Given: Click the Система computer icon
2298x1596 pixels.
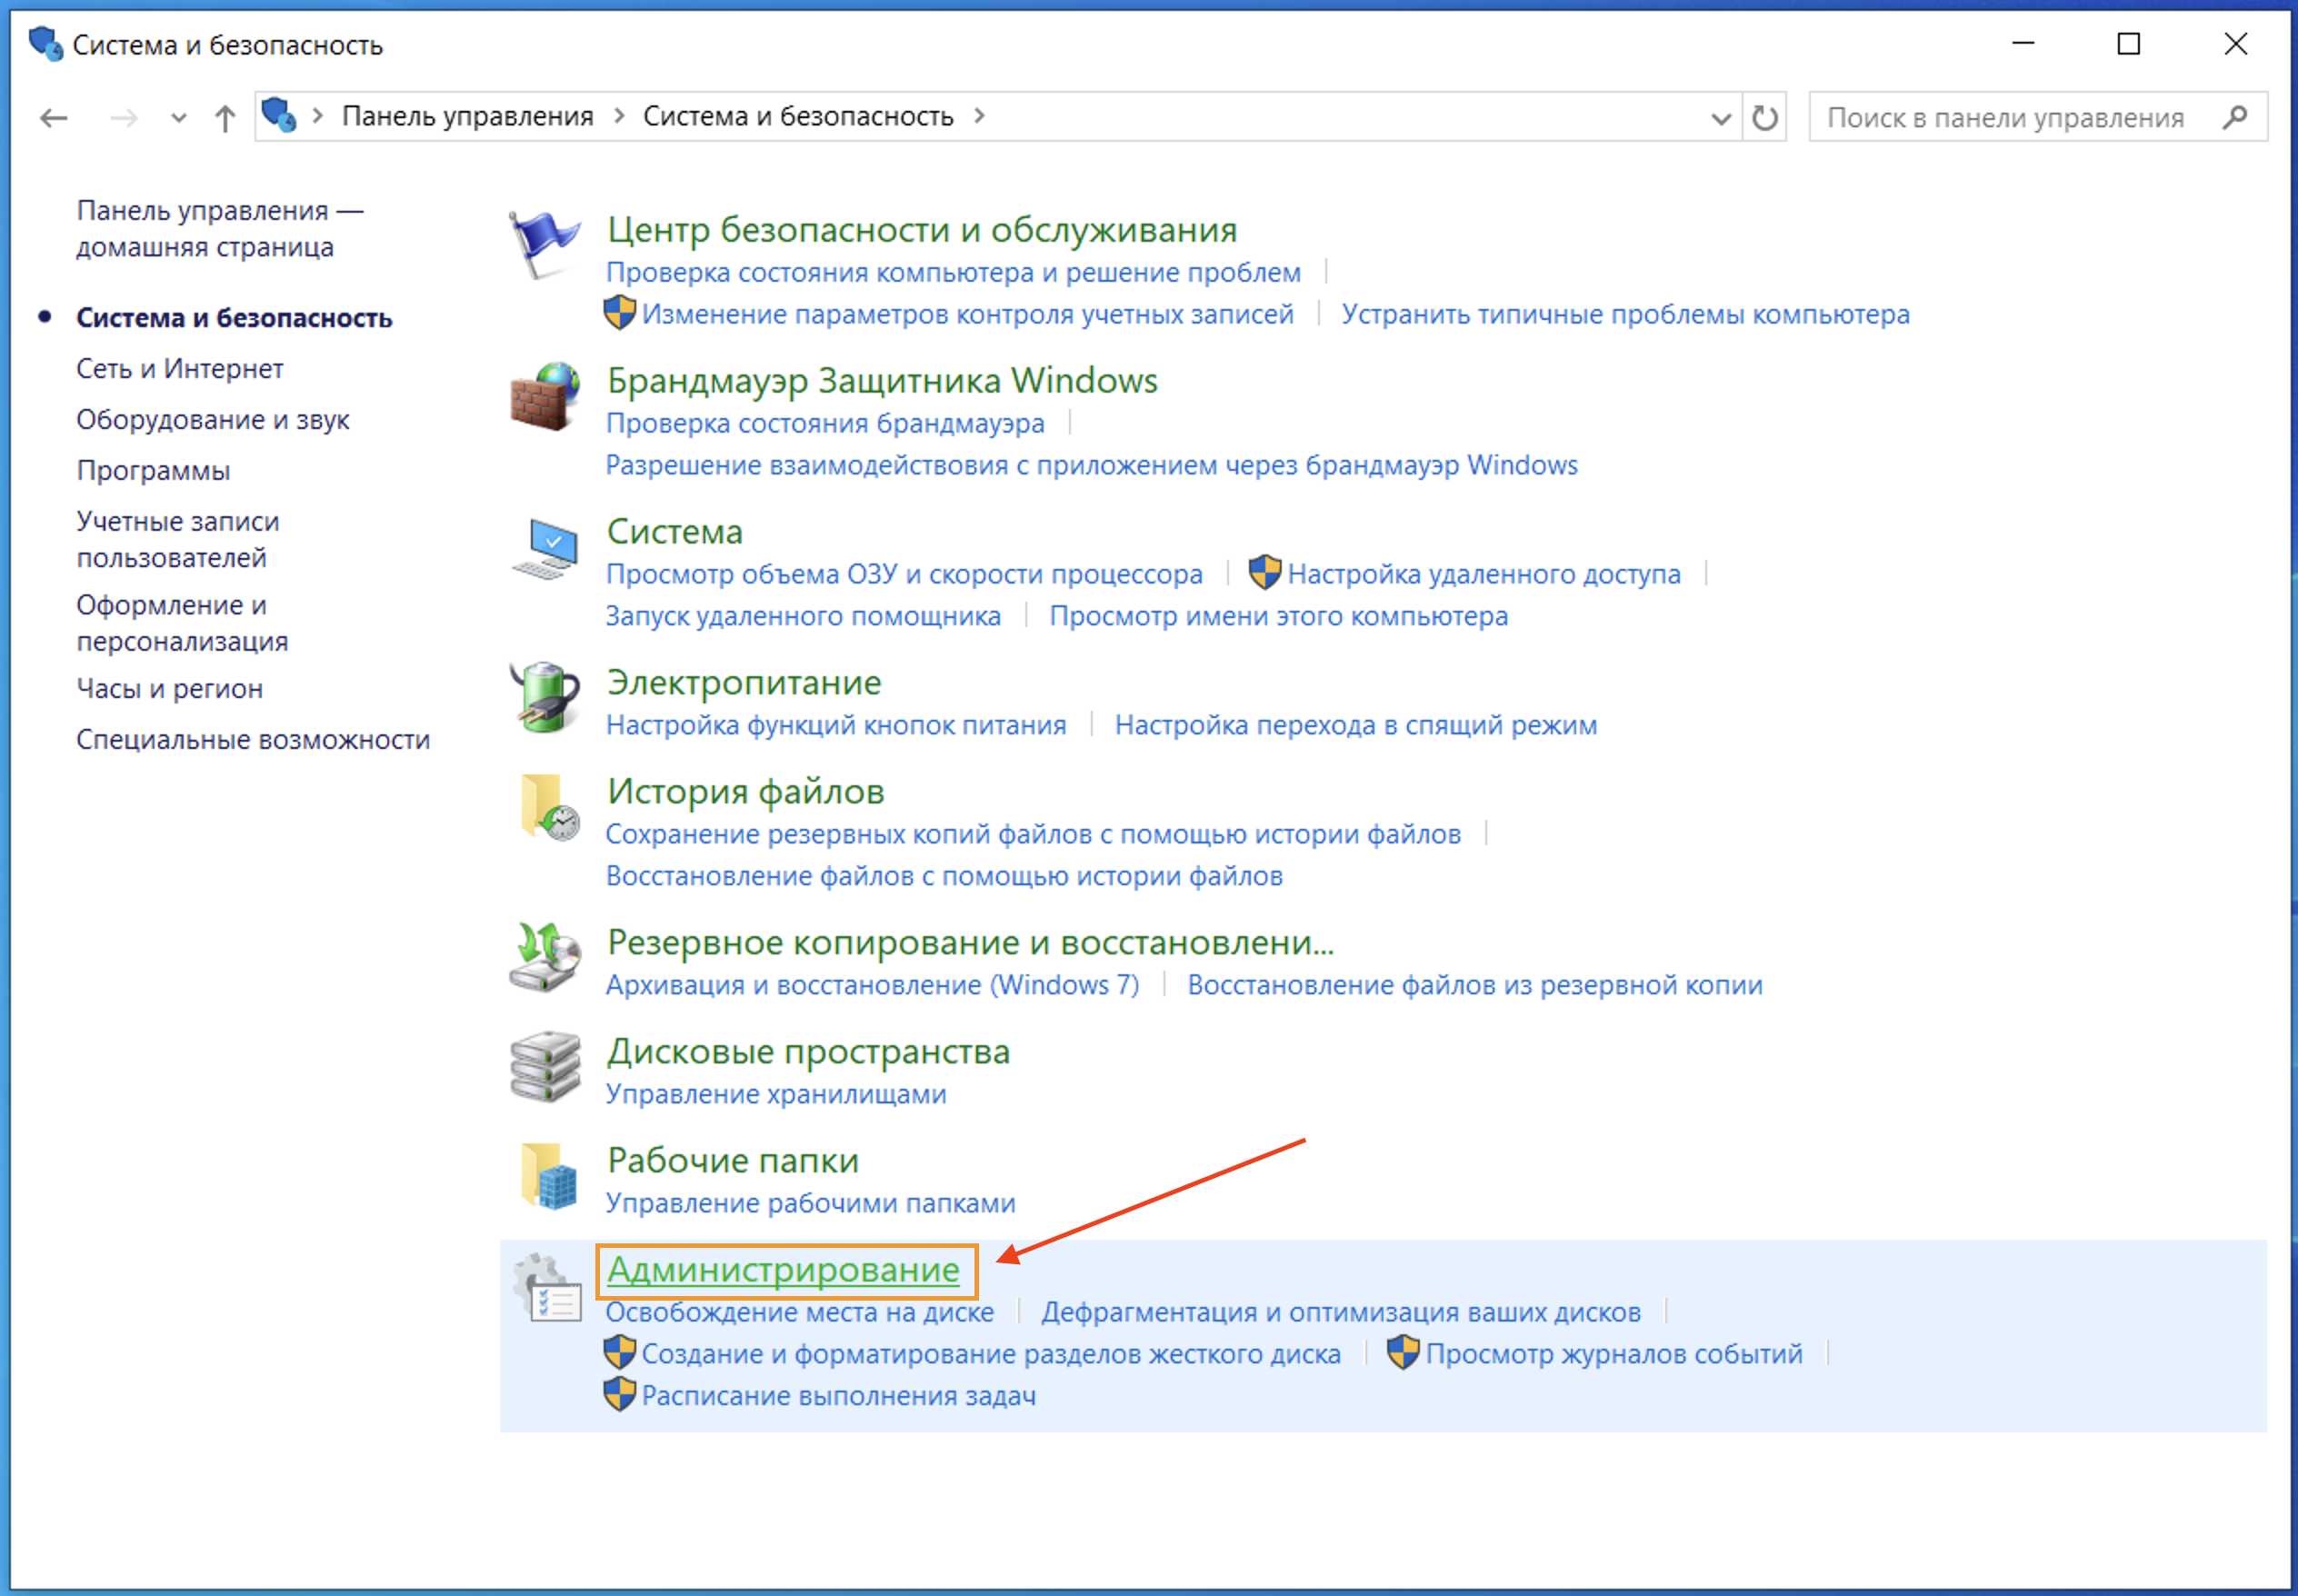Looking at the screenshot, I should point(544,548).
